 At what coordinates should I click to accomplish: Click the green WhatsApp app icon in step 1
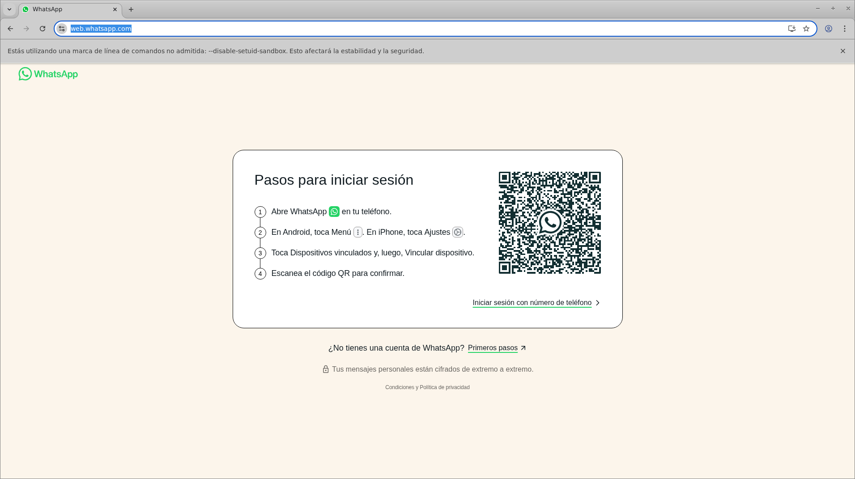(x=334, y=212)
